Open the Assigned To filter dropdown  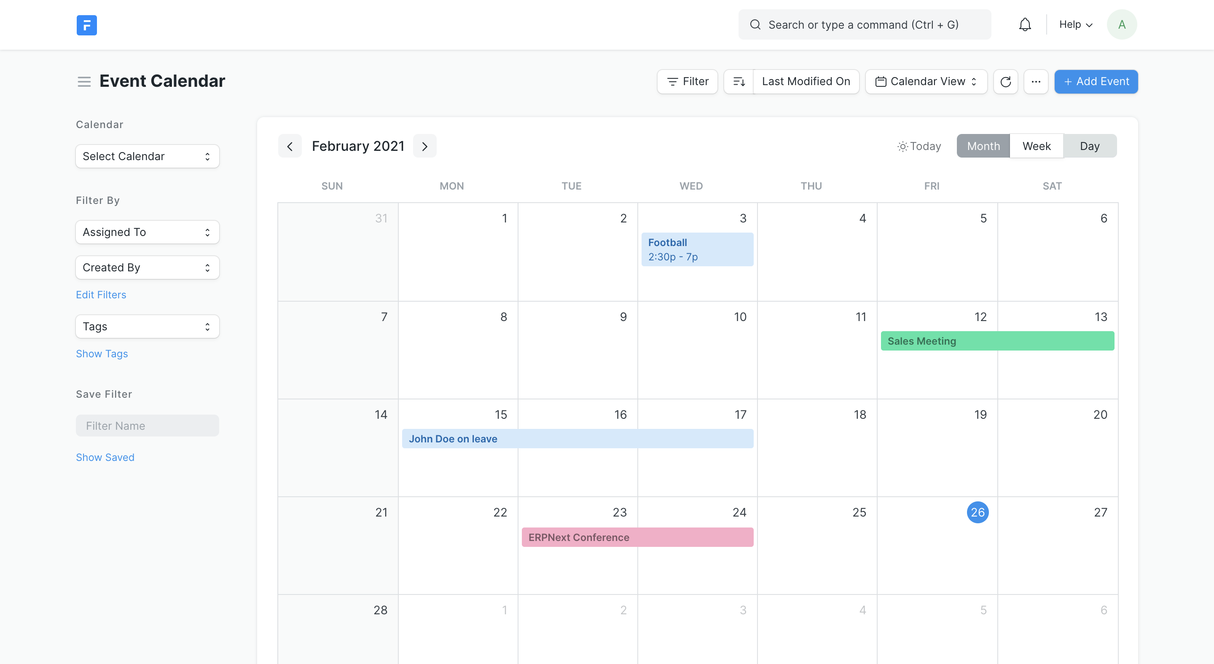click(x=147, y=232)
